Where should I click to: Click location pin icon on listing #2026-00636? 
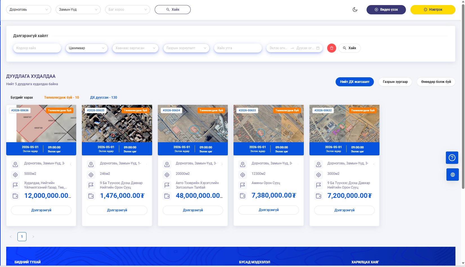pyautogui.click(x=15, y=164)
